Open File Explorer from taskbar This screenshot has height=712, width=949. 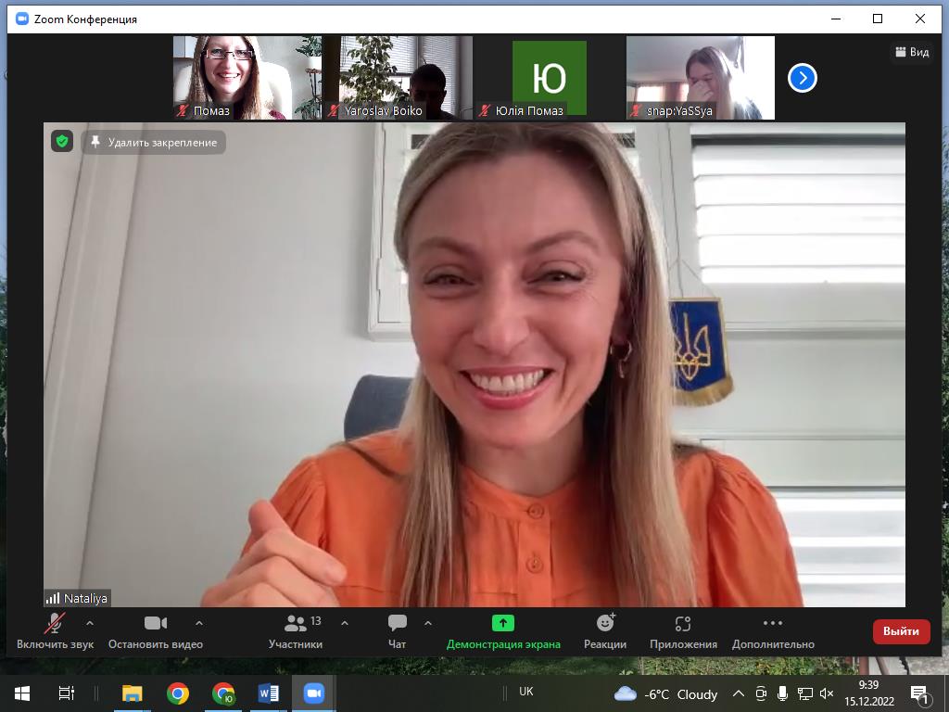(x=132, y=693)
